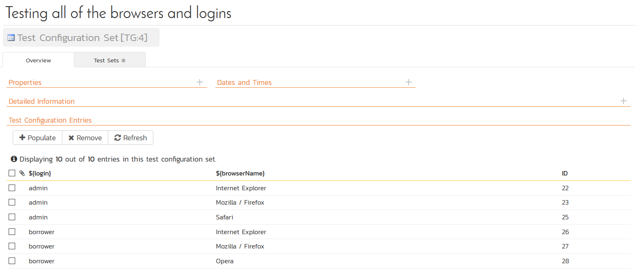This screenshot has width=635, height=269.
Task: Click the Test Configuration Set table icon
Action: point(11,38)
